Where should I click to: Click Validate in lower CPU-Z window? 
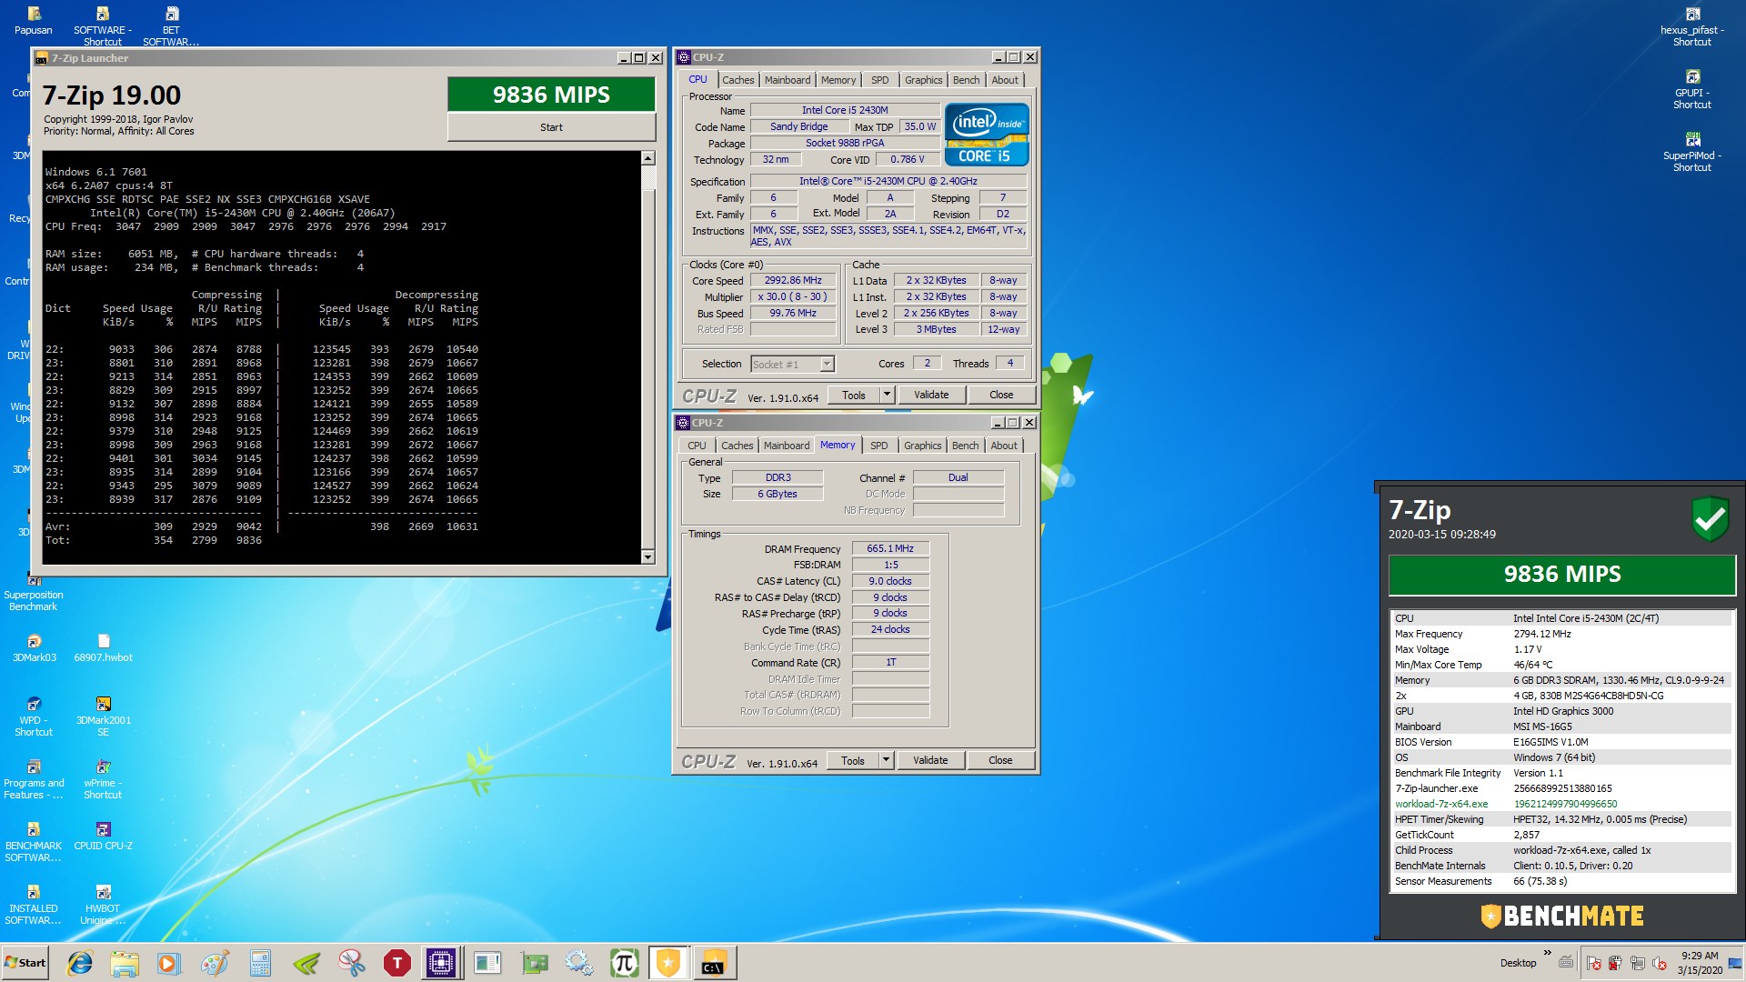(x=930, y=760)
